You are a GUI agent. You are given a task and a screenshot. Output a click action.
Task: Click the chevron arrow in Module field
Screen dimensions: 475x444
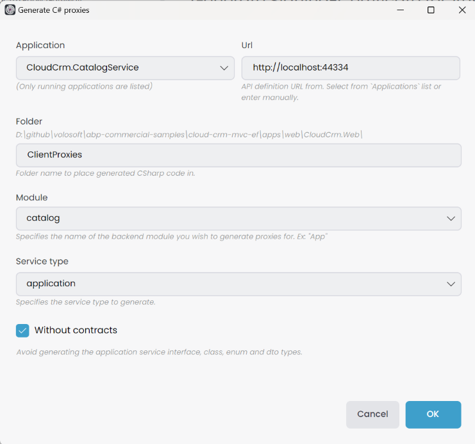click(451, 219)
